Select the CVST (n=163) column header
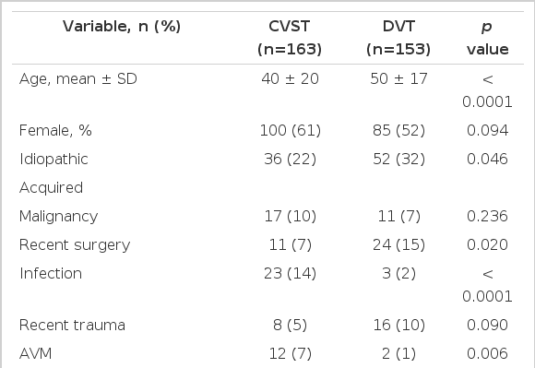Image resolution: width=535 pixels, height=368 pixels. coord(290,38)
